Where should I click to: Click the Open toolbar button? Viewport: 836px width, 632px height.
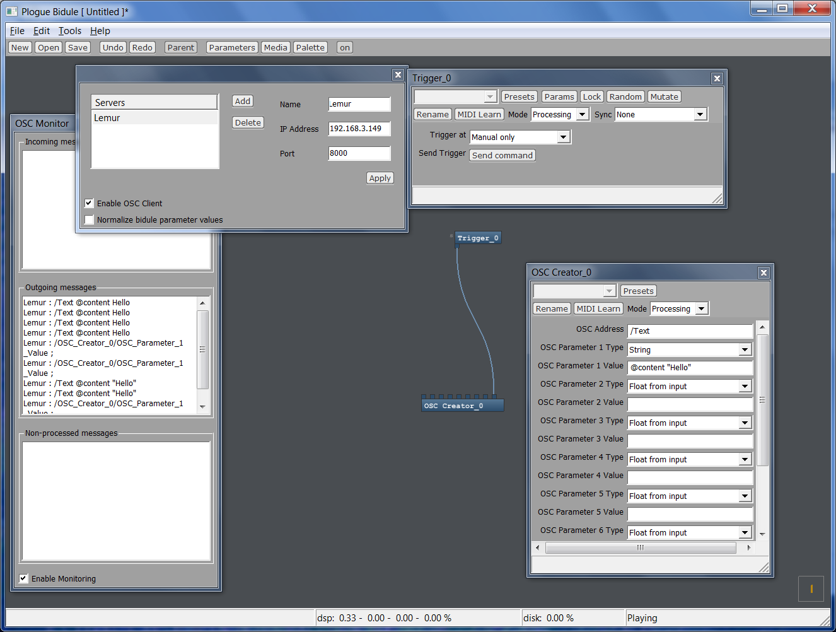(48, 47)
